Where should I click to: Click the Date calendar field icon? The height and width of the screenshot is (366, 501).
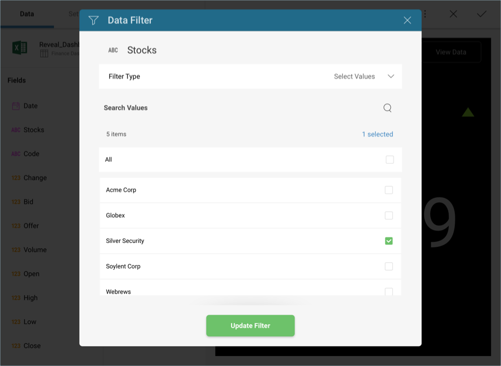[16, 106]
